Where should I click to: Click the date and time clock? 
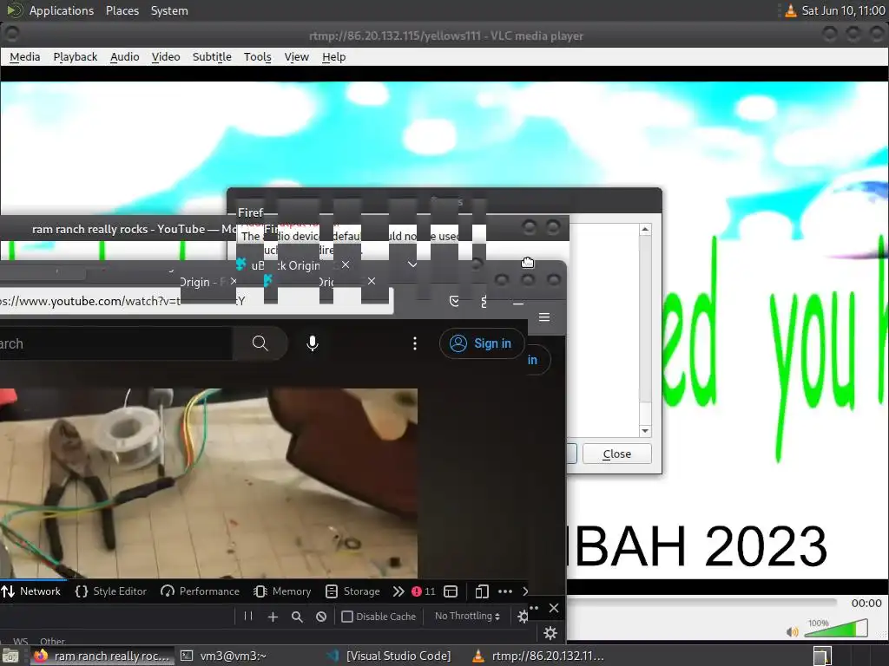843,10
